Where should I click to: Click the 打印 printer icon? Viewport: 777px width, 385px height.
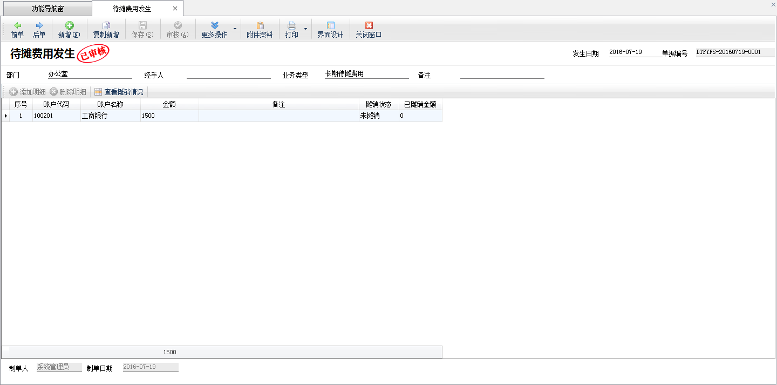(x=291, y=25)
